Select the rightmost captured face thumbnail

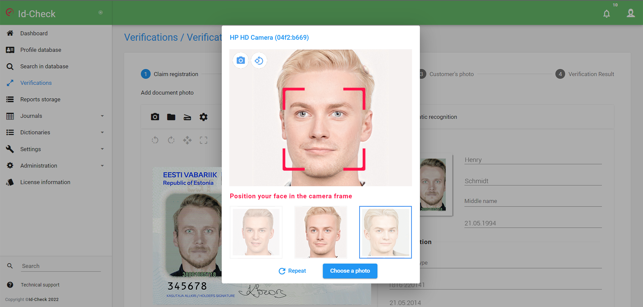tap(385, 232)
